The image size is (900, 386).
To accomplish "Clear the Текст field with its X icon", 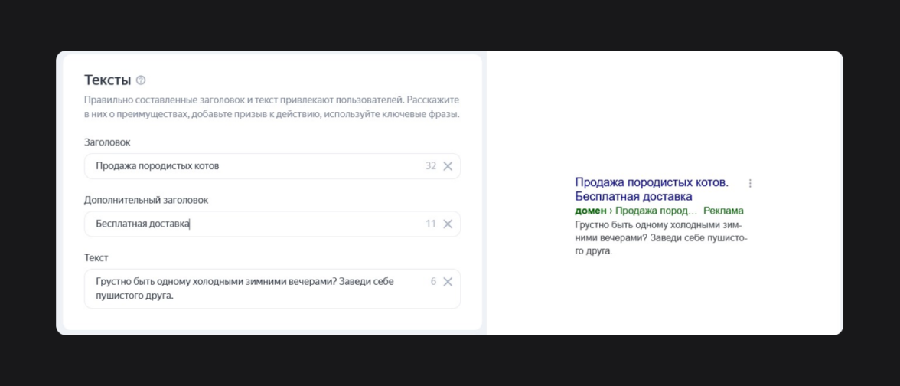I will tap(448, 282).
